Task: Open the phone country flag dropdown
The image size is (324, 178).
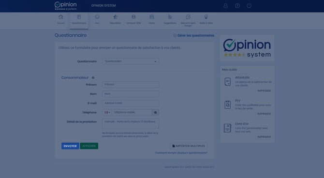Action: 107,112
